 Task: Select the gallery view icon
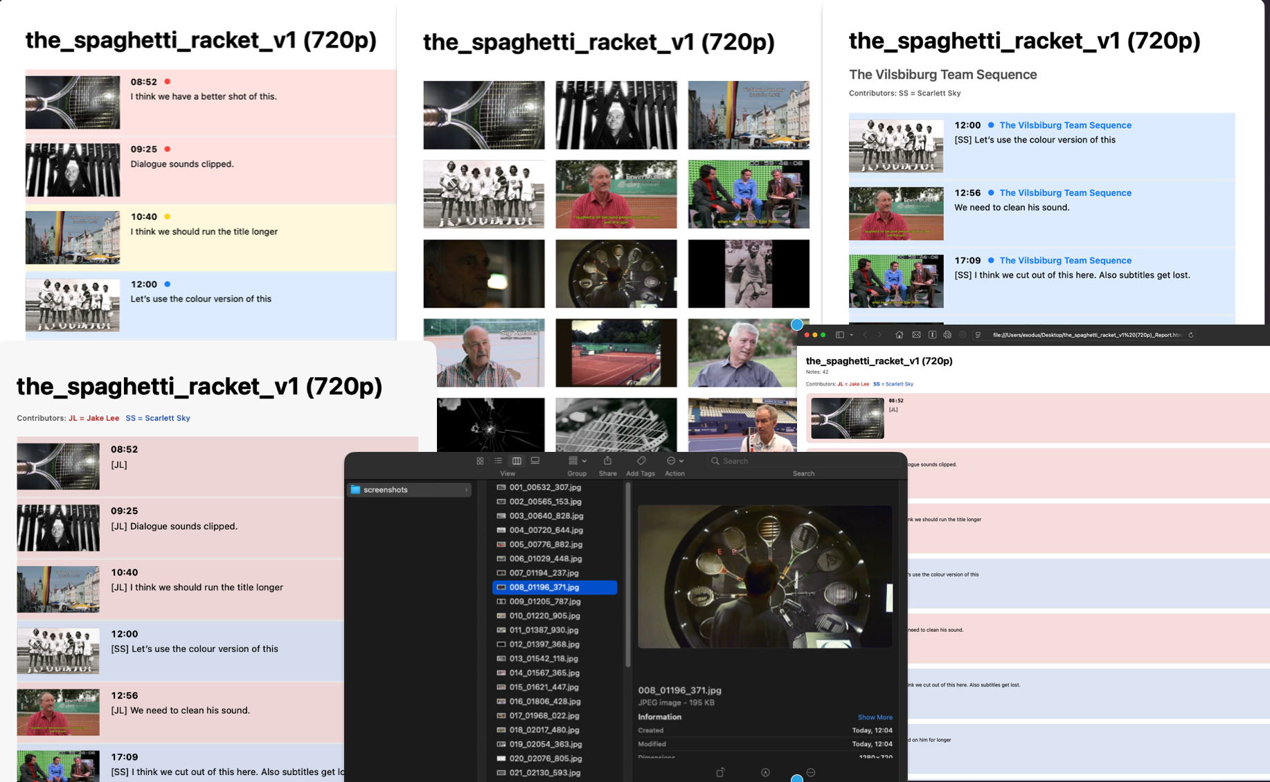(535, 460)
